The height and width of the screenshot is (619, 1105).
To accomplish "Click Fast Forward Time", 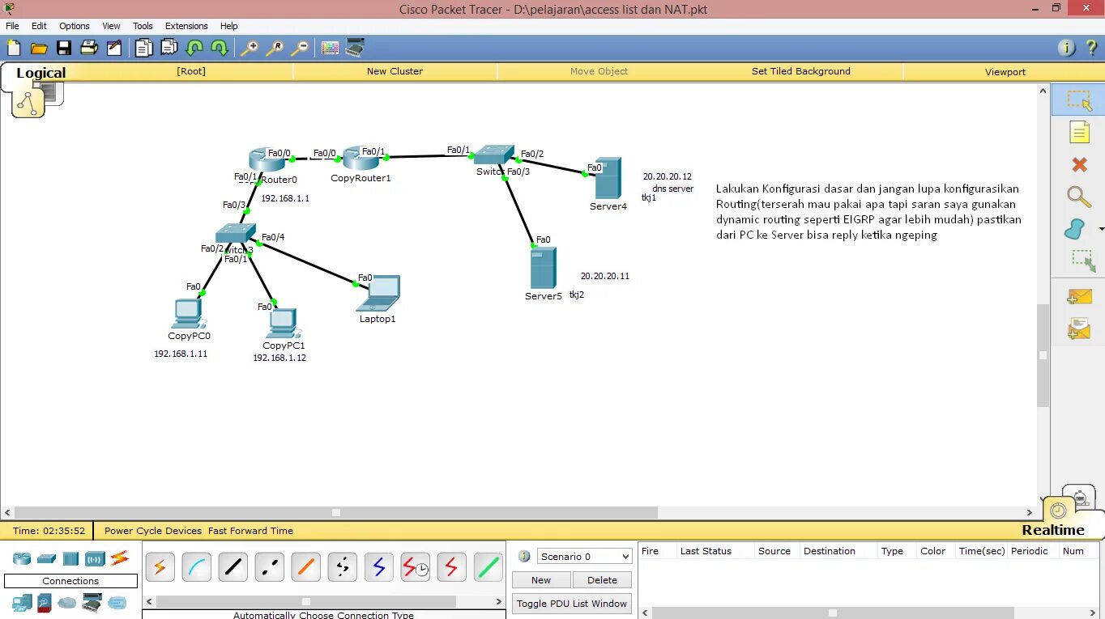I will tap(251, 531).
